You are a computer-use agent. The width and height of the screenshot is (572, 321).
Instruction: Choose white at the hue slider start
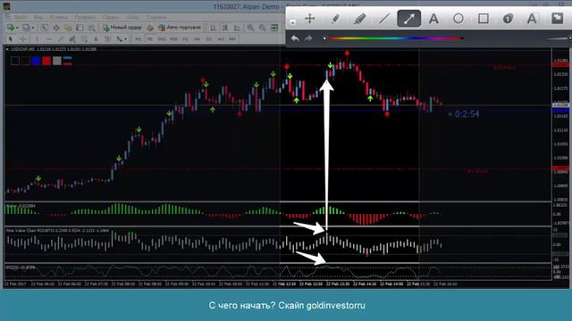[324, 38]
